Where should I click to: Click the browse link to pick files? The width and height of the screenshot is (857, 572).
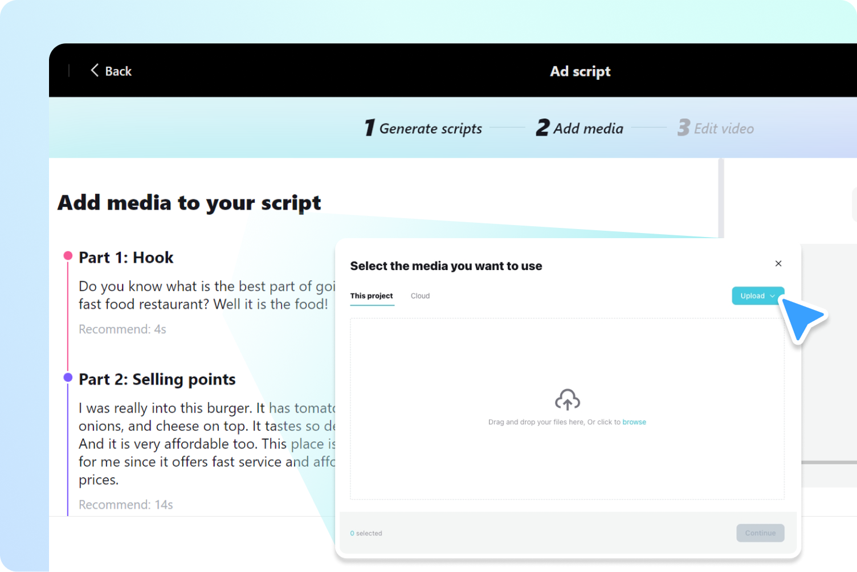pyautogui.click(x=634, y=422)
